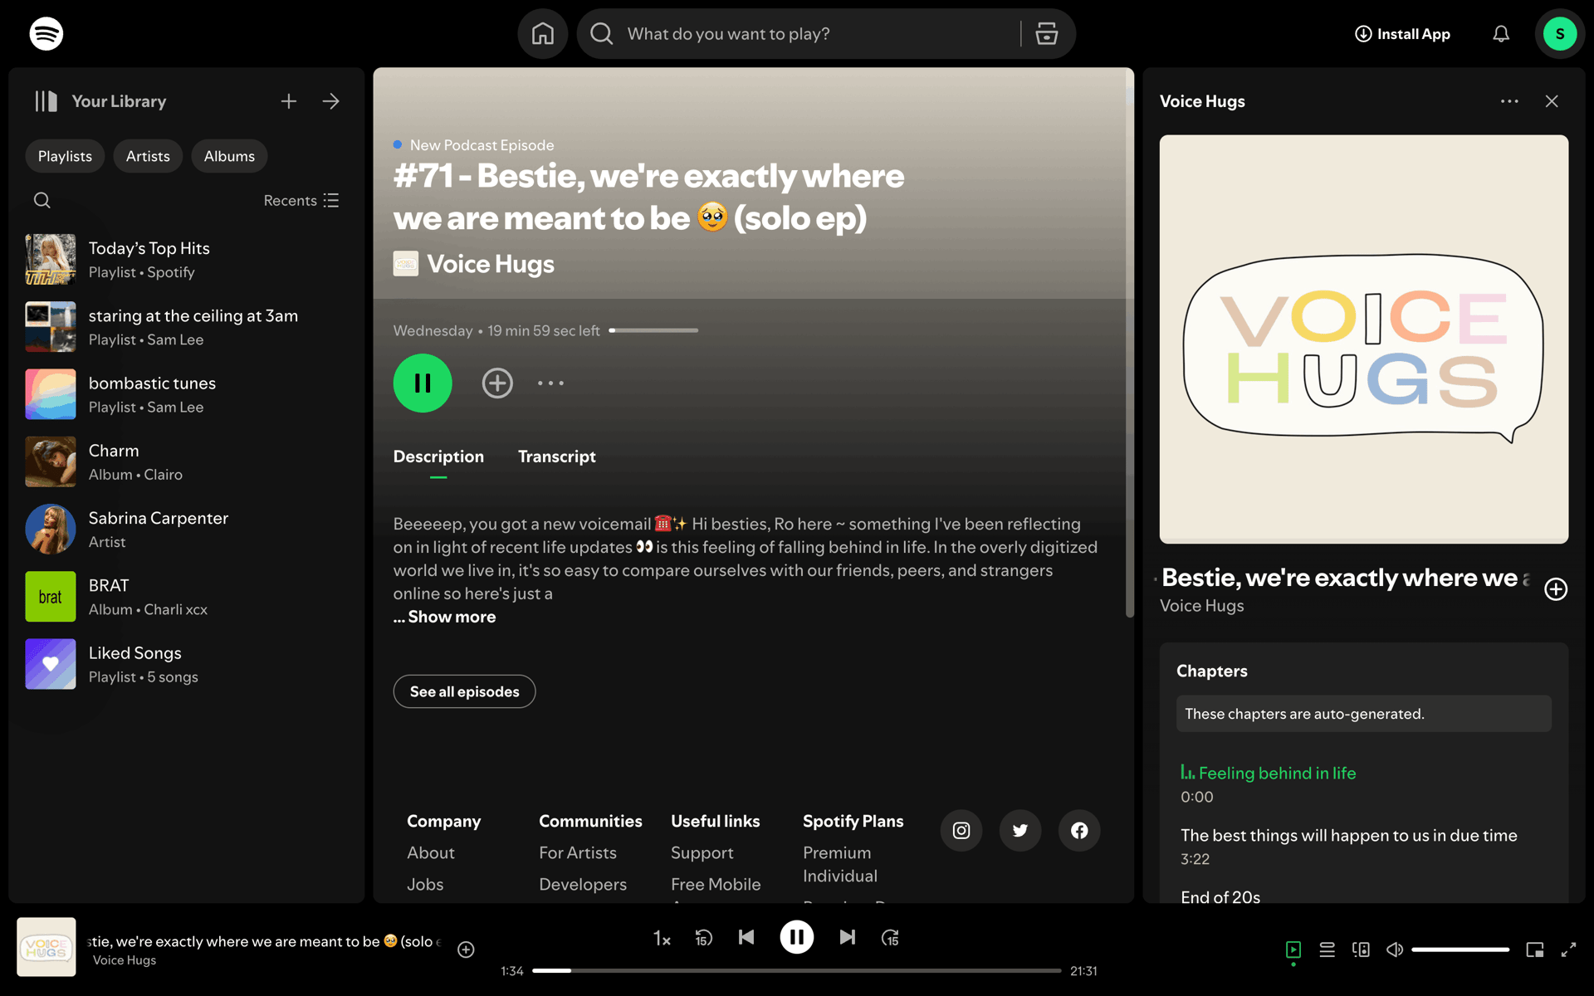Open Charm album by Clairo
This screenshot has width=1594, height=996.
point(187,461)
